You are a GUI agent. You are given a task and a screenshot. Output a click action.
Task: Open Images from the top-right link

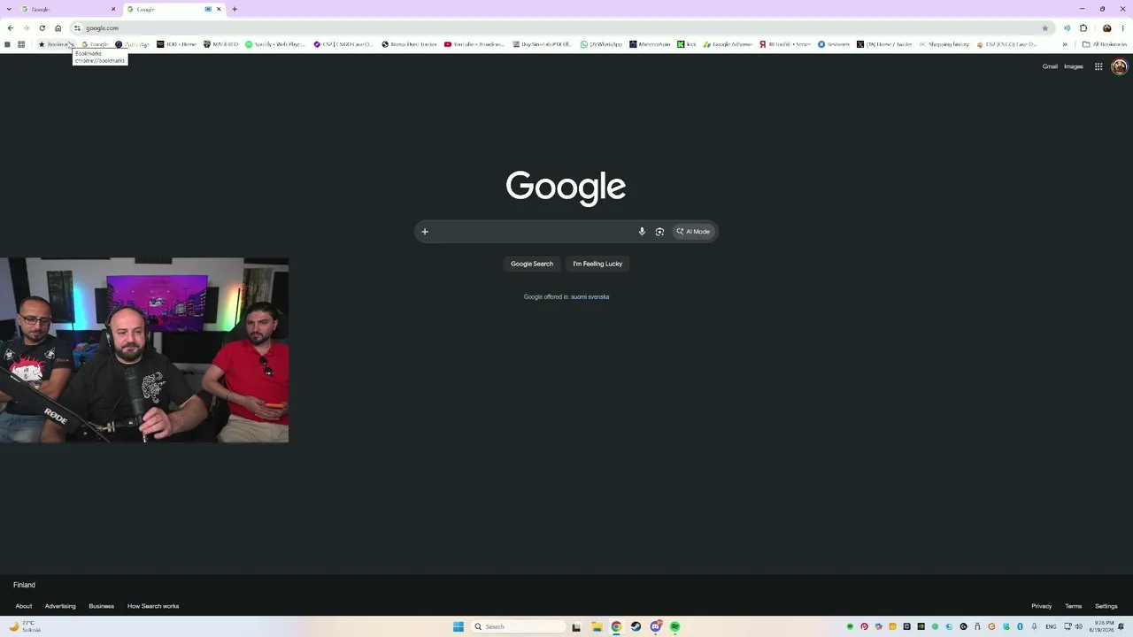point(1074,66)
